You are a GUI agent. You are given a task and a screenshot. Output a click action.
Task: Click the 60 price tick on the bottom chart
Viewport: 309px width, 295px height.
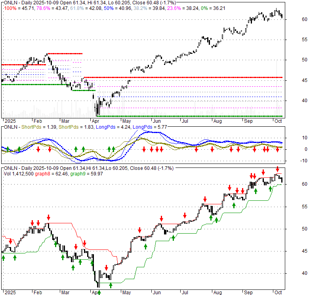coord(305,184)
